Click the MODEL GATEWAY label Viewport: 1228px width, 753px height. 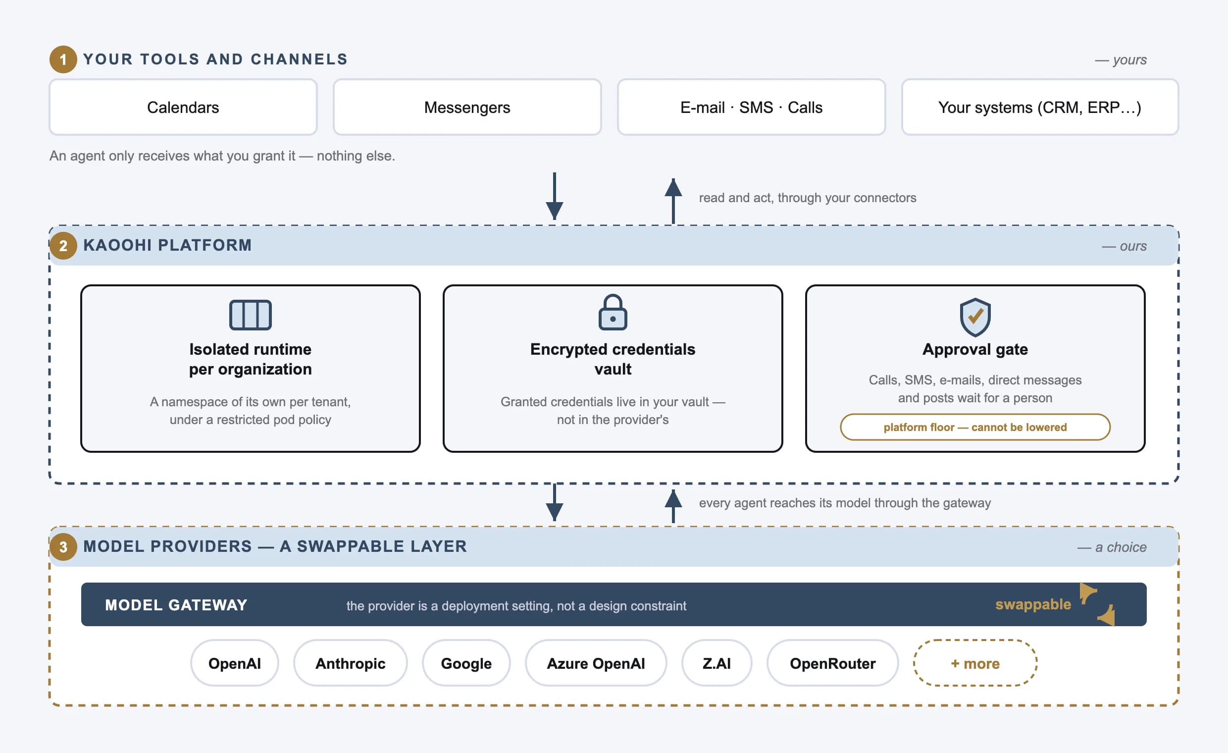(176, 605)
